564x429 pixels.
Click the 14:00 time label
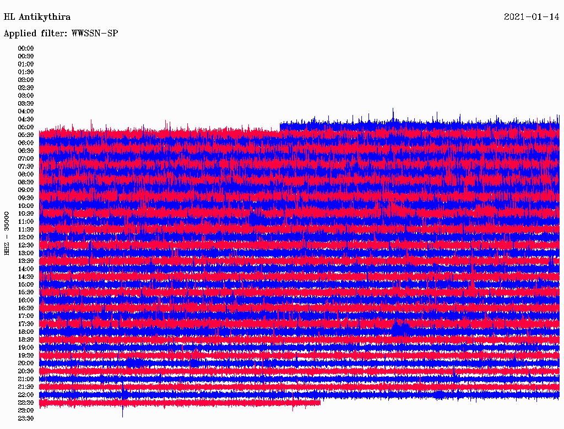[26, 269]
